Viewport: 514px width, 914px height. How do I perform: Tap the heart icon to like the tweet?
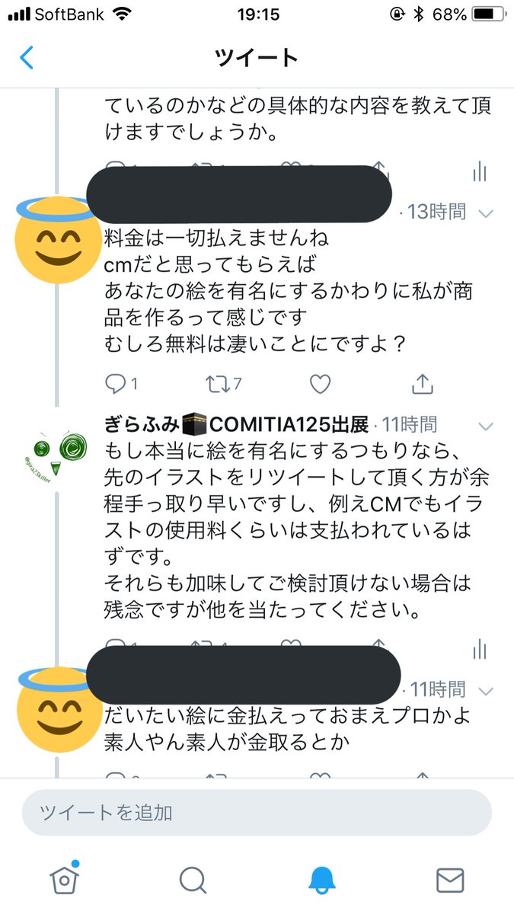point(320,384)
